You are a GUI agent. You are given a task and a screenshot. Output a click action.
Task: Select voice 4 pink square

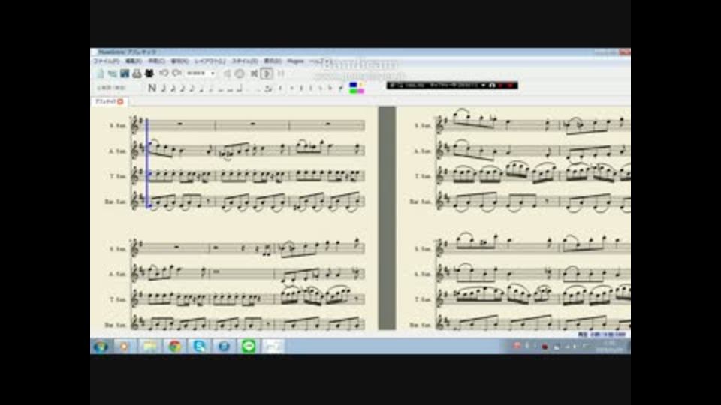(360, 91)
